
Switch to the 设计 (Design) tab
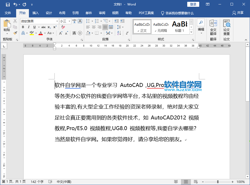click(49, 13)
